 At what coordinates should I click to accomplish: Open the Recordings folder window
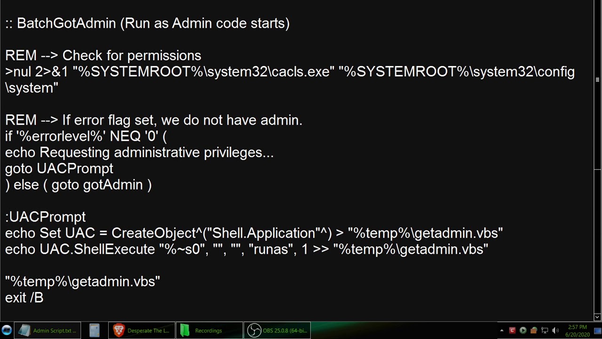click(x=209, y=331)
